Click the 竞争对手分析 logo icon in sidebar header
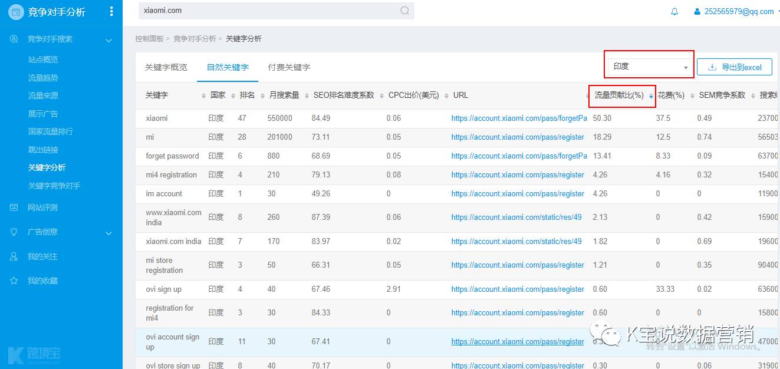780x369 pixels. coord(16,12)
